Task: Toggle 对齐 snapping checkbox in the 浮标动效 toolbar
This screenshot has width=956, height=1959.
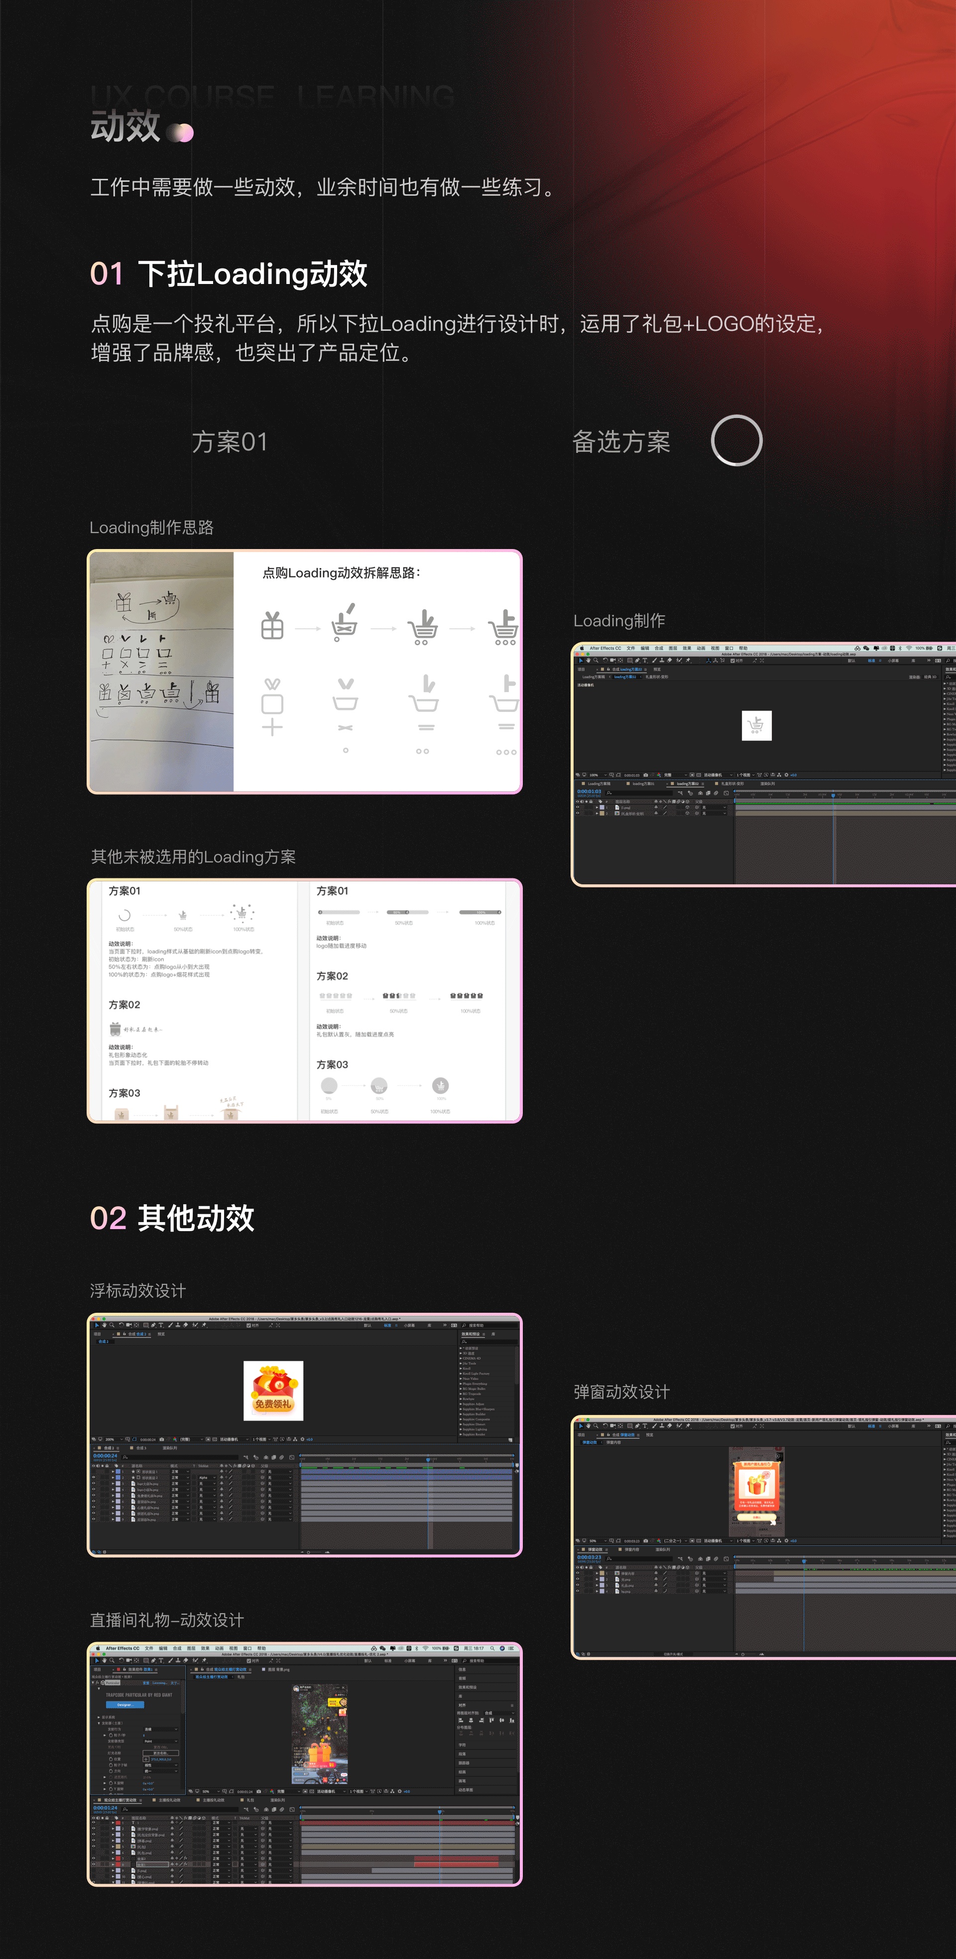Action: click(248, 1326)
